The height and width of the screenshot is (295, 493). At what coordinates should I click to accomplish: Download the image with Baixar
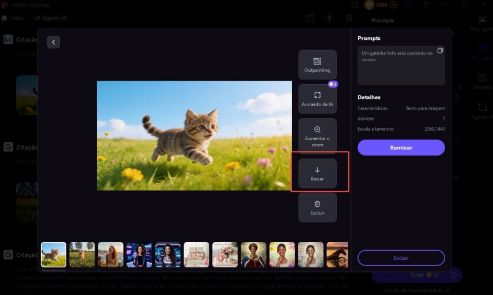[x=317, y=173]
